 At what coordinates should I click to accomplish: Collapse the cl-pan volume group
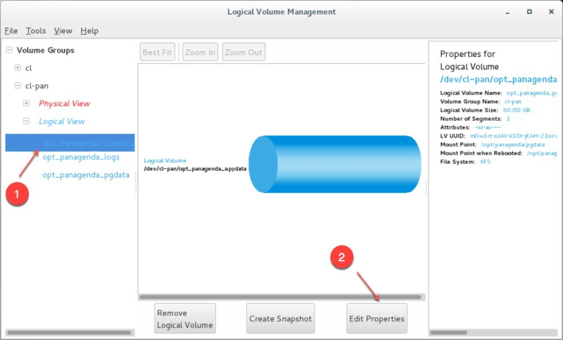(x=18, y=86)
